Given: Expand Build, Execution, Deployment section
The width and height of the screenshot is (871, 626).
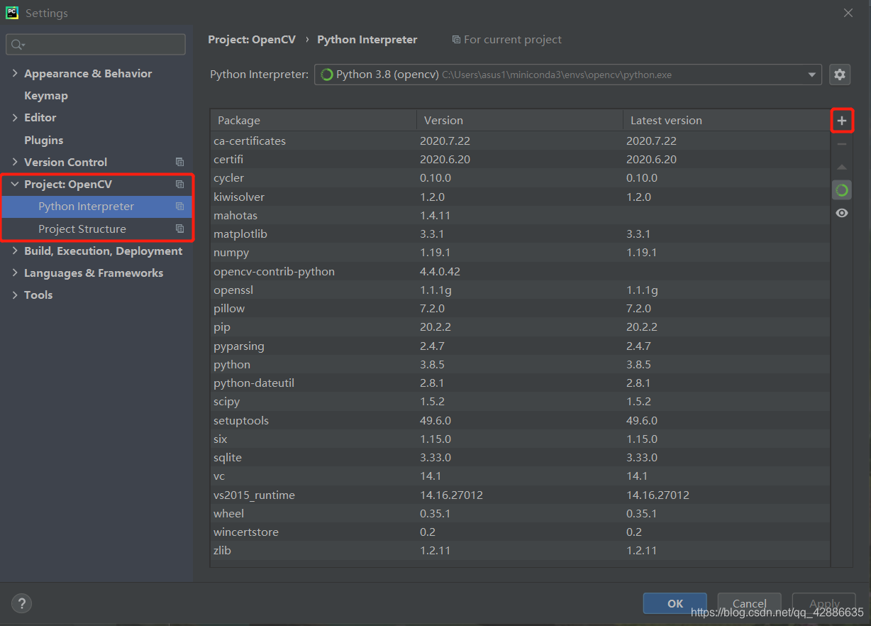Looking at the screenshot, I should point(15,251).
